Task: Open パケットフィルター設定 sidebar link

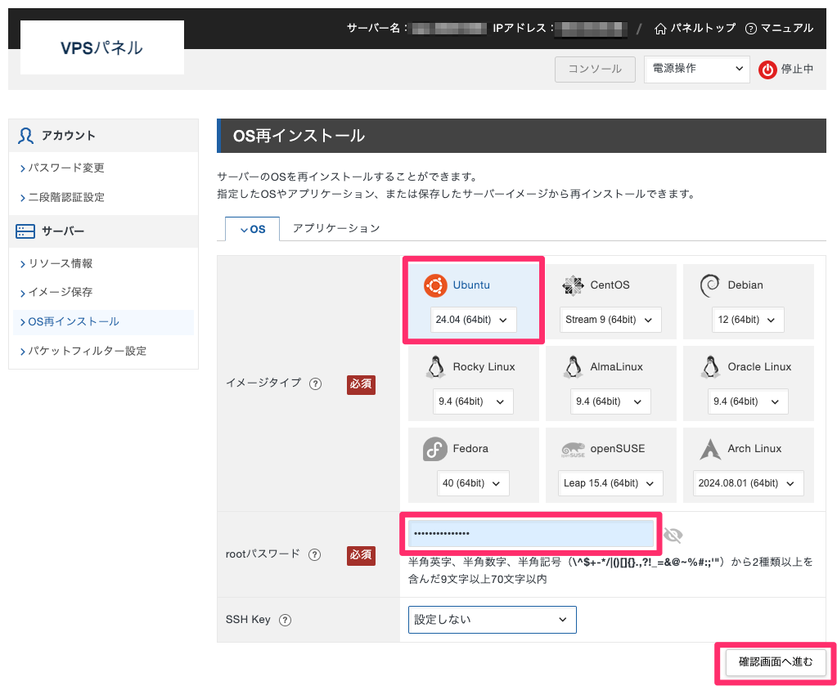Action: 87,351
